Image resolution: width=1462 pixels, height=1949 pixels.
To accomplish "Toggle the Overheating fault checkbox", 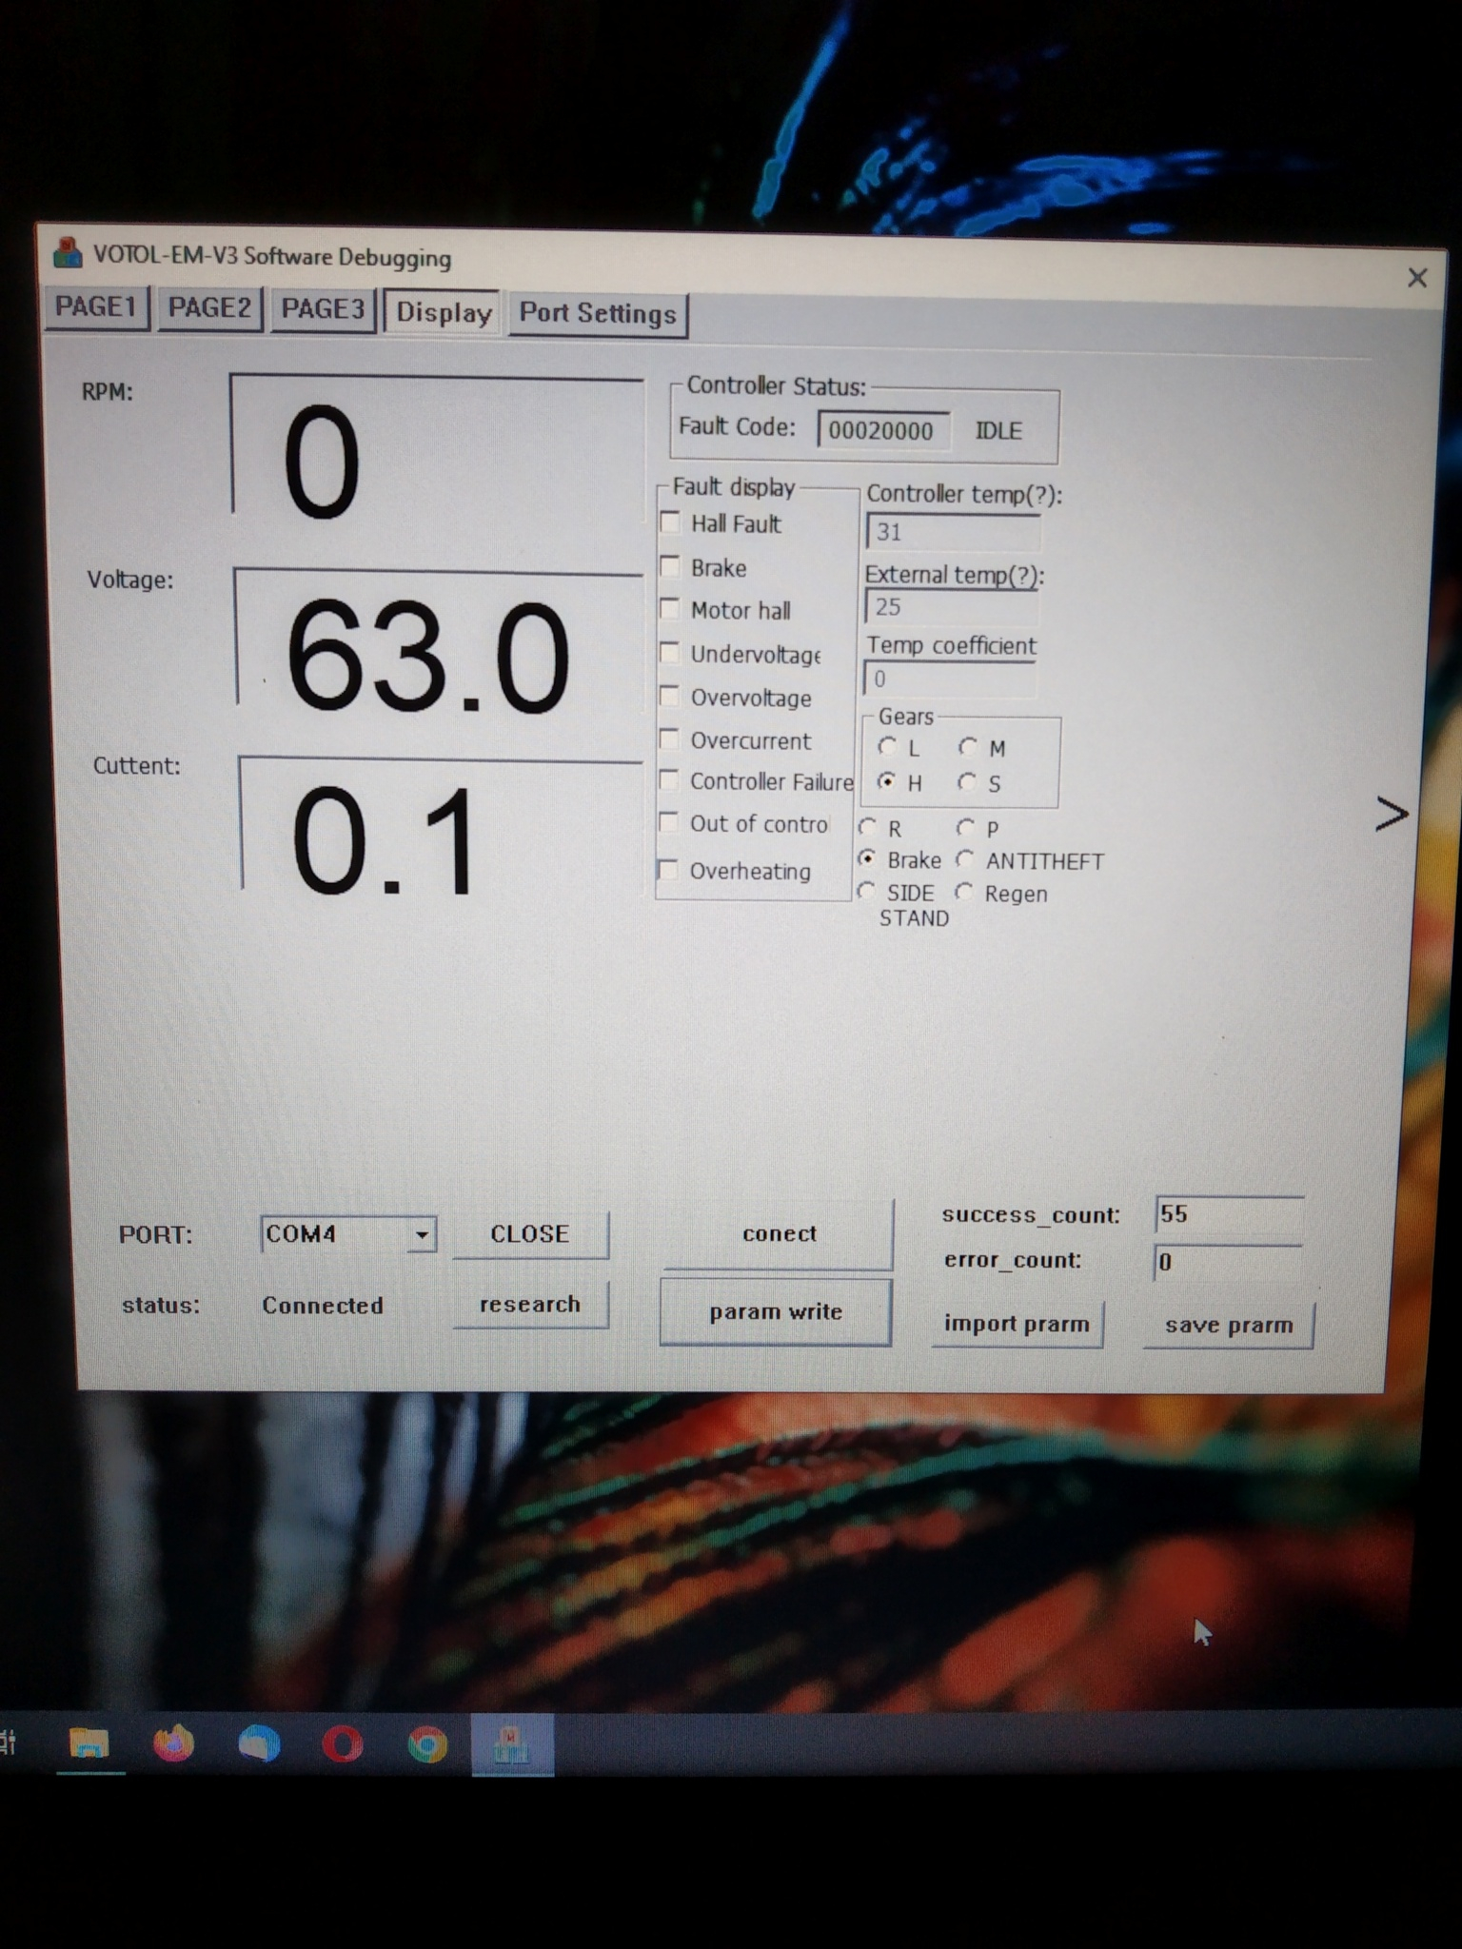I will point(669,870).
